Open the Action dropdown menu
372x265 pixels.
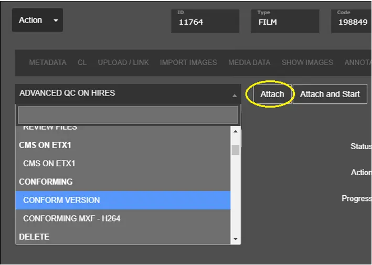37,20
